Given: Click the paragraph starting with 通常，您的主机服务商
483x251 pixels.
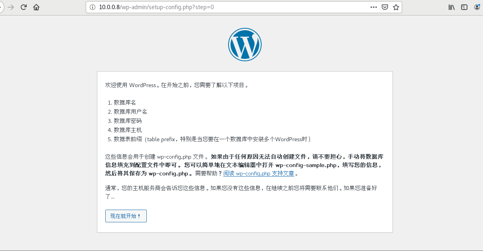Looking at the screenshot, I should [241, 192].
